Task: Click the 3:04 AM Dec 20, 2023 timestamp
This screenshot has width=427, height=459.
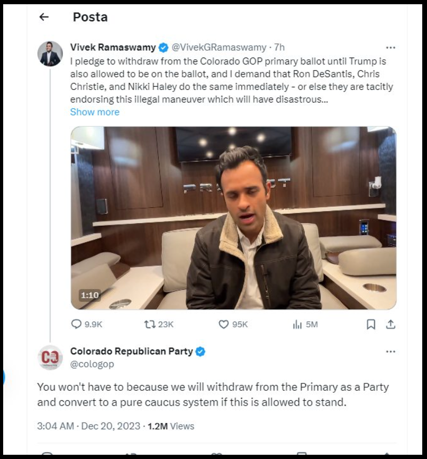Action: (88, 426)
